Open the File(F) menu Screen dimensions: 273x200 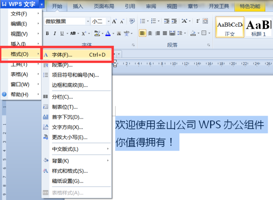point(22,14)
